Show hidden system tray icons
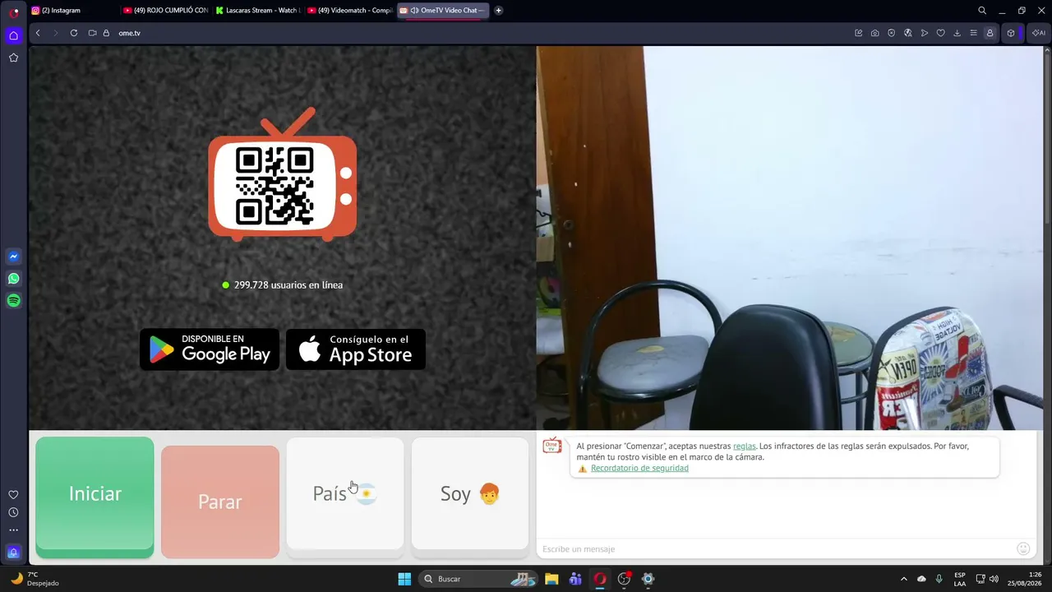 pyautogui.click(x=904, y=579)
